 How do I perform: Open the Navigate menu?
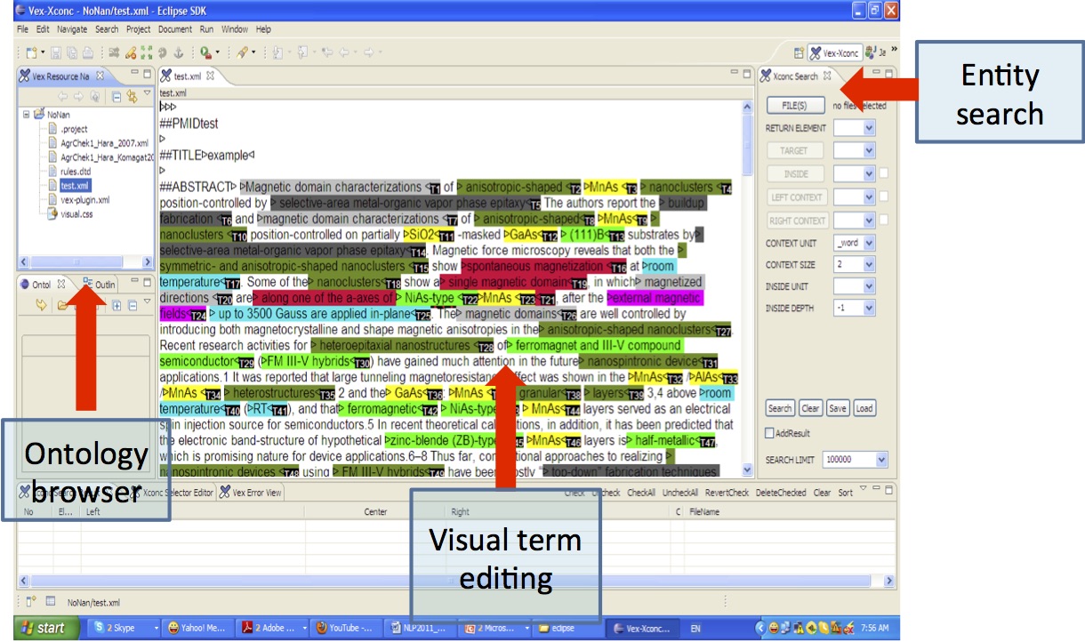click(72, 29)
